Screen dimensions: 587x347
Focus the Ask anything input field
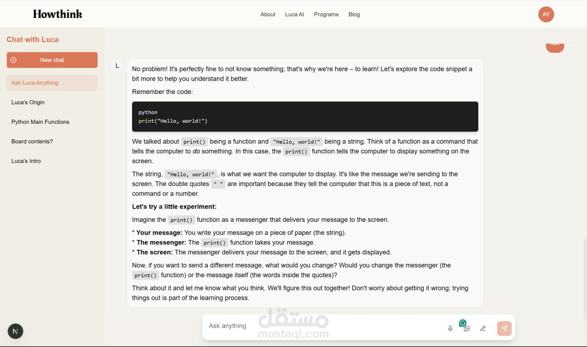[x=321, y=326]
